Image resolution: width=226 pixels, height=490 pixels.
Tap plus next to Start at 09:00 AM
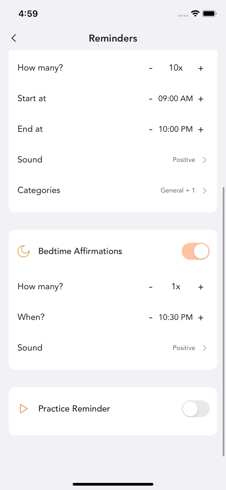(x=201, y=99)
